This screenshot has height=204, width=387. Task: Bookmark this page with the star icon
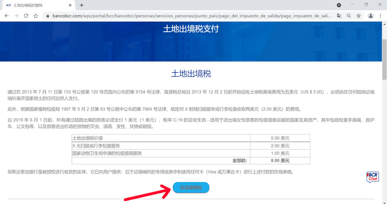tap(359, 16)
